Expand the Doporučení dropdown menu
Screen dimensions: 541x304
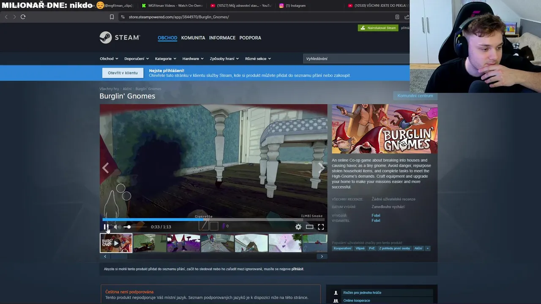[x=137, y=59]
